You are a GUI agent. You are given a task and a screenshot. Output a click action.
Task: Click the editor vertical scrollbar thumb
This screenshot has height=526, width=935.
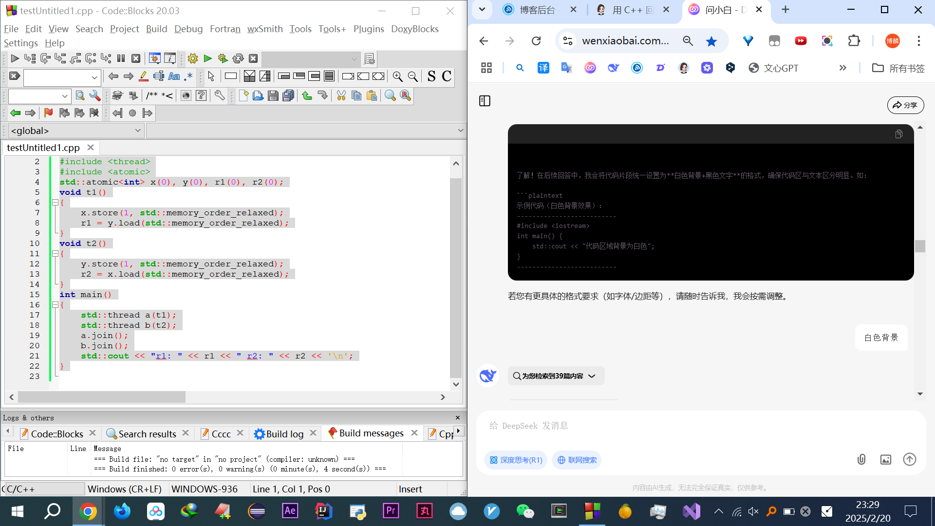[455, 278]
